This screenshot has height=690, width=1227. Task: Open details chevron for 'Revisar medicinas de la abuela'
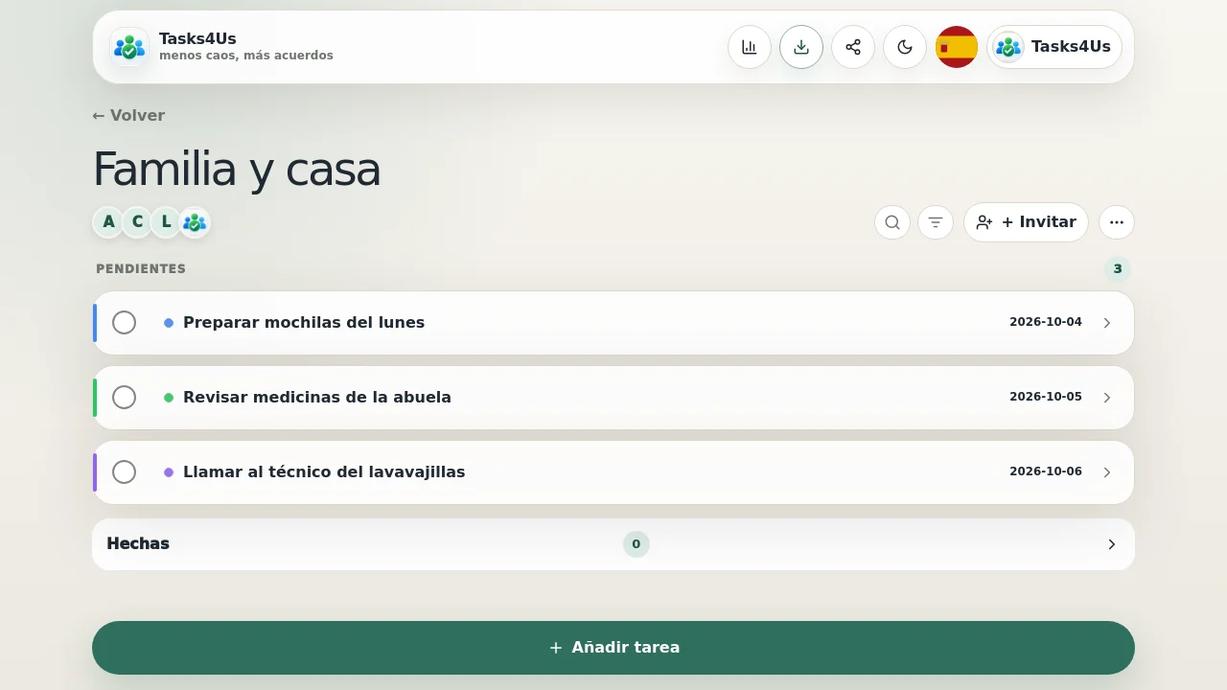[x=1107, y=398]
